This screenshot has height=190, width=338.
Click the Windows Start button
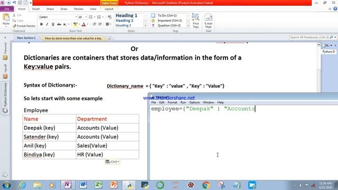click(6, 185)
